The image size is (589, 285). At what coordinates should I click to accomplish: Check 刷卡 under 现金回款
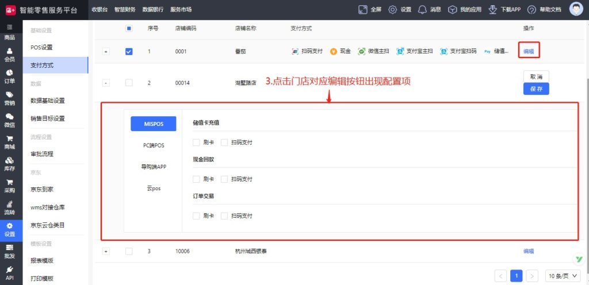click(196, 179)
